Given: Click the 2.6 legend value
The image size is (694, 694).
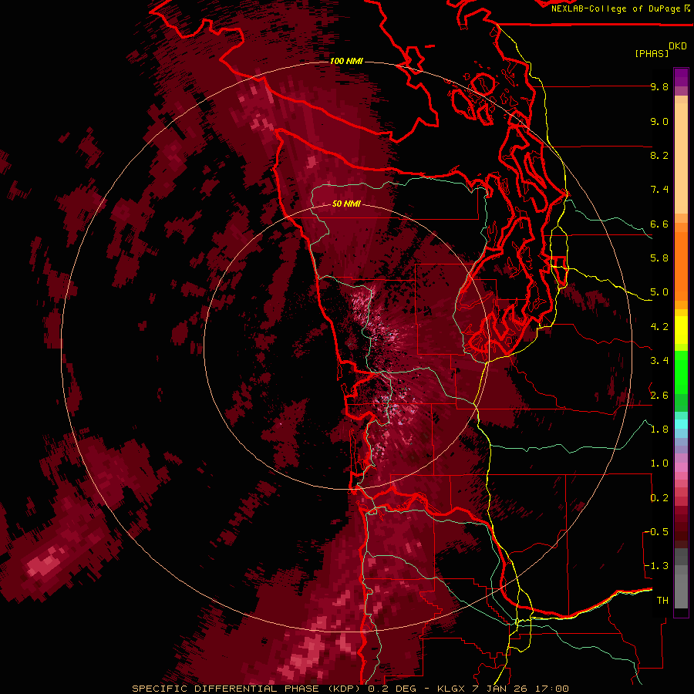Looking at the screenshot, I should (659, 395).
